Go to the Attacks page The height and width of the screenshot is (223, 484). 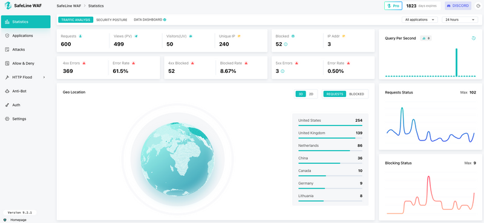(25, 49)
